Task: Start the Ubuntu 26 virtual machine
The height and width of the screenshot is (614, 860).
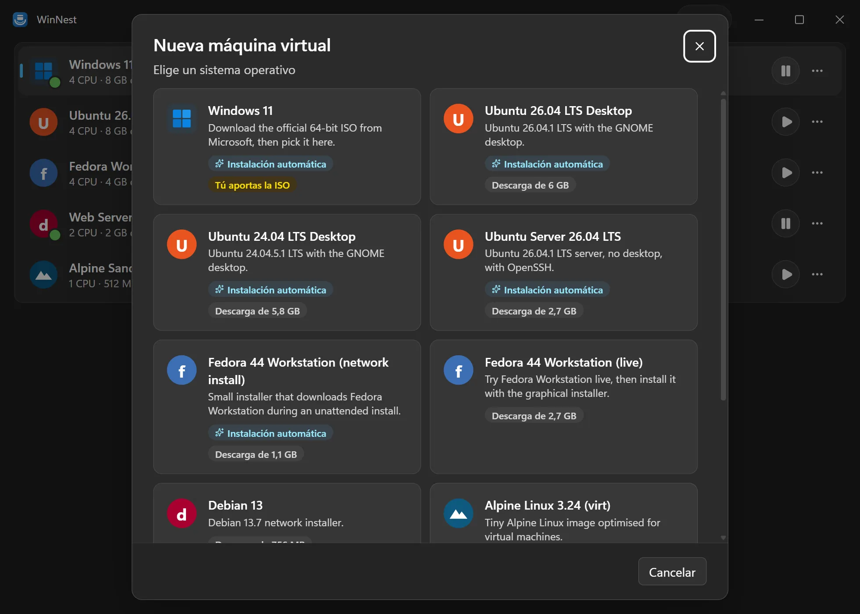Action: click(x=785, y=121)
